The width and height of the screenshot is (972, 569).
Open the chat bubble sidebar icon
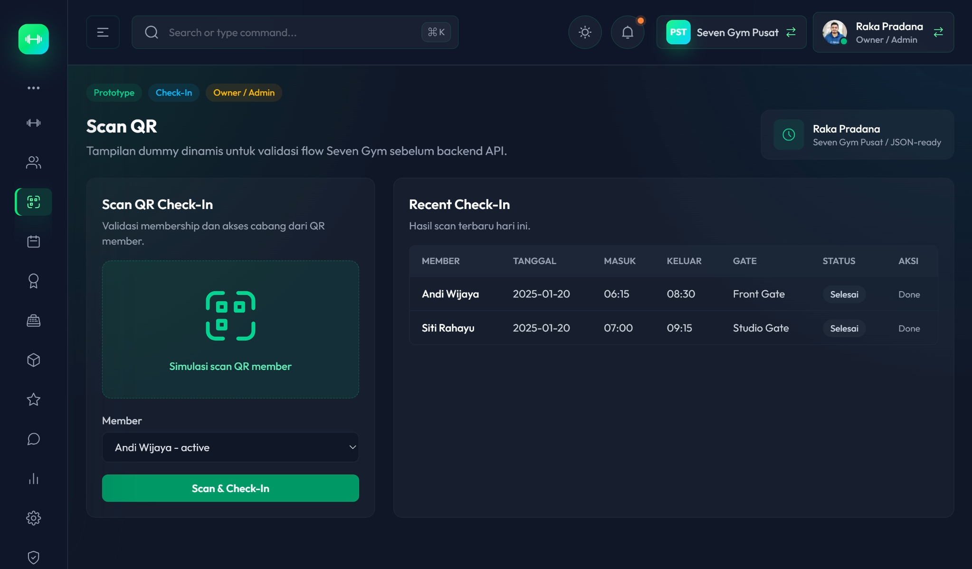tap(33, 439)
